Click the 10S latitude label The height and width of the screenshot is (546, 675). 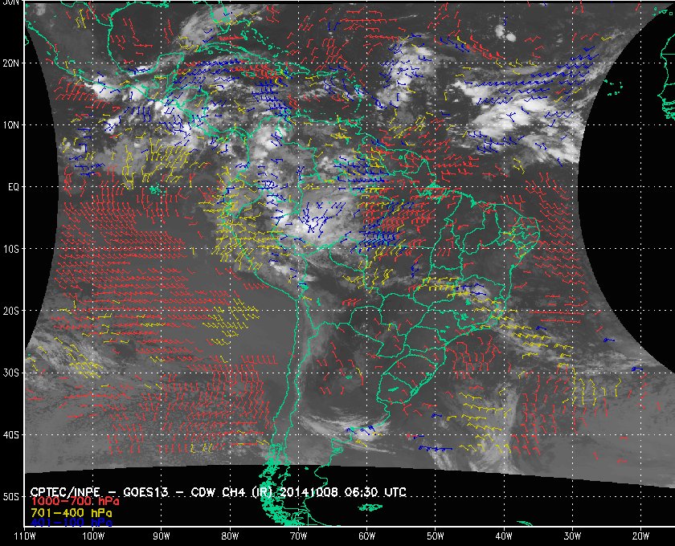point(11,249)
